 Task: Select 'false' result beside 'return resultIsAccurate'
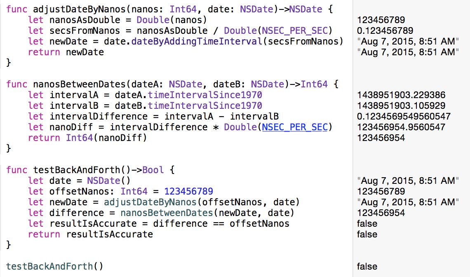point(367,234)
